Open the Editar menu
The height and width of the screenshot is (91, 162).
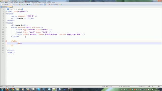(7, 3)
